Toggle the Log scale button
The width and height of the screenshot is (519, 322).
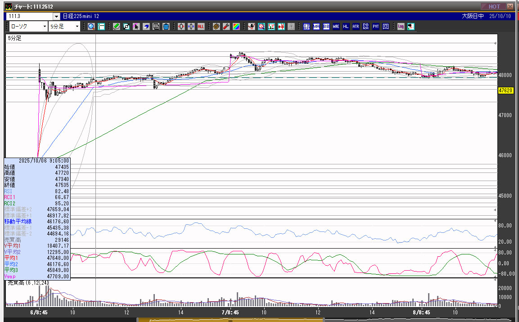click(x=401, y=27)
